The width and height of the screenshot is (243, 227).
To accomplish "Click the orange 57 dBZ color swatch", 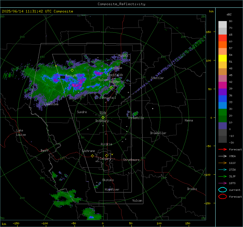I will [222, 45].
